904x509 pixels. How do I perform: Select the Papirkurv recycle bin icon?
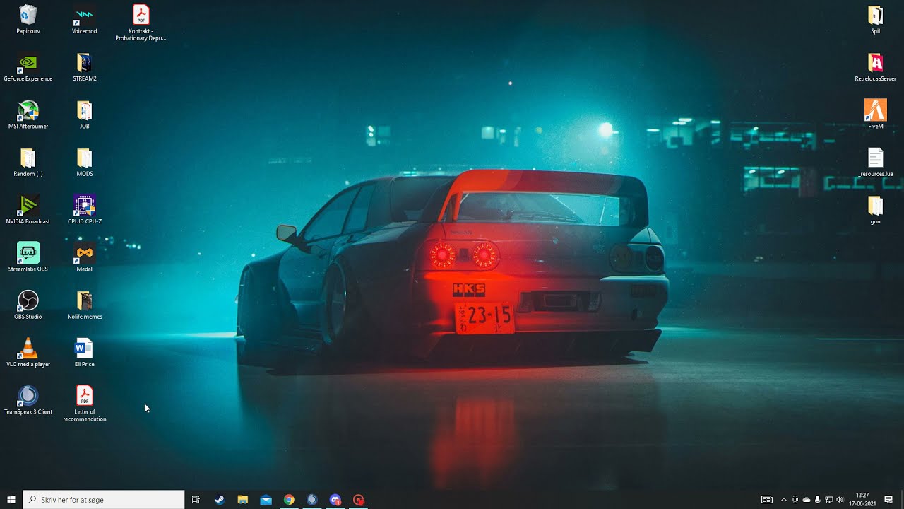click(x=28, y=19)
